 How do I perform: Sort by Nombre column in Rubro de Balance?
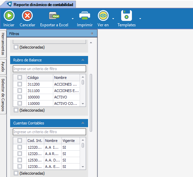tap(66, 78)
